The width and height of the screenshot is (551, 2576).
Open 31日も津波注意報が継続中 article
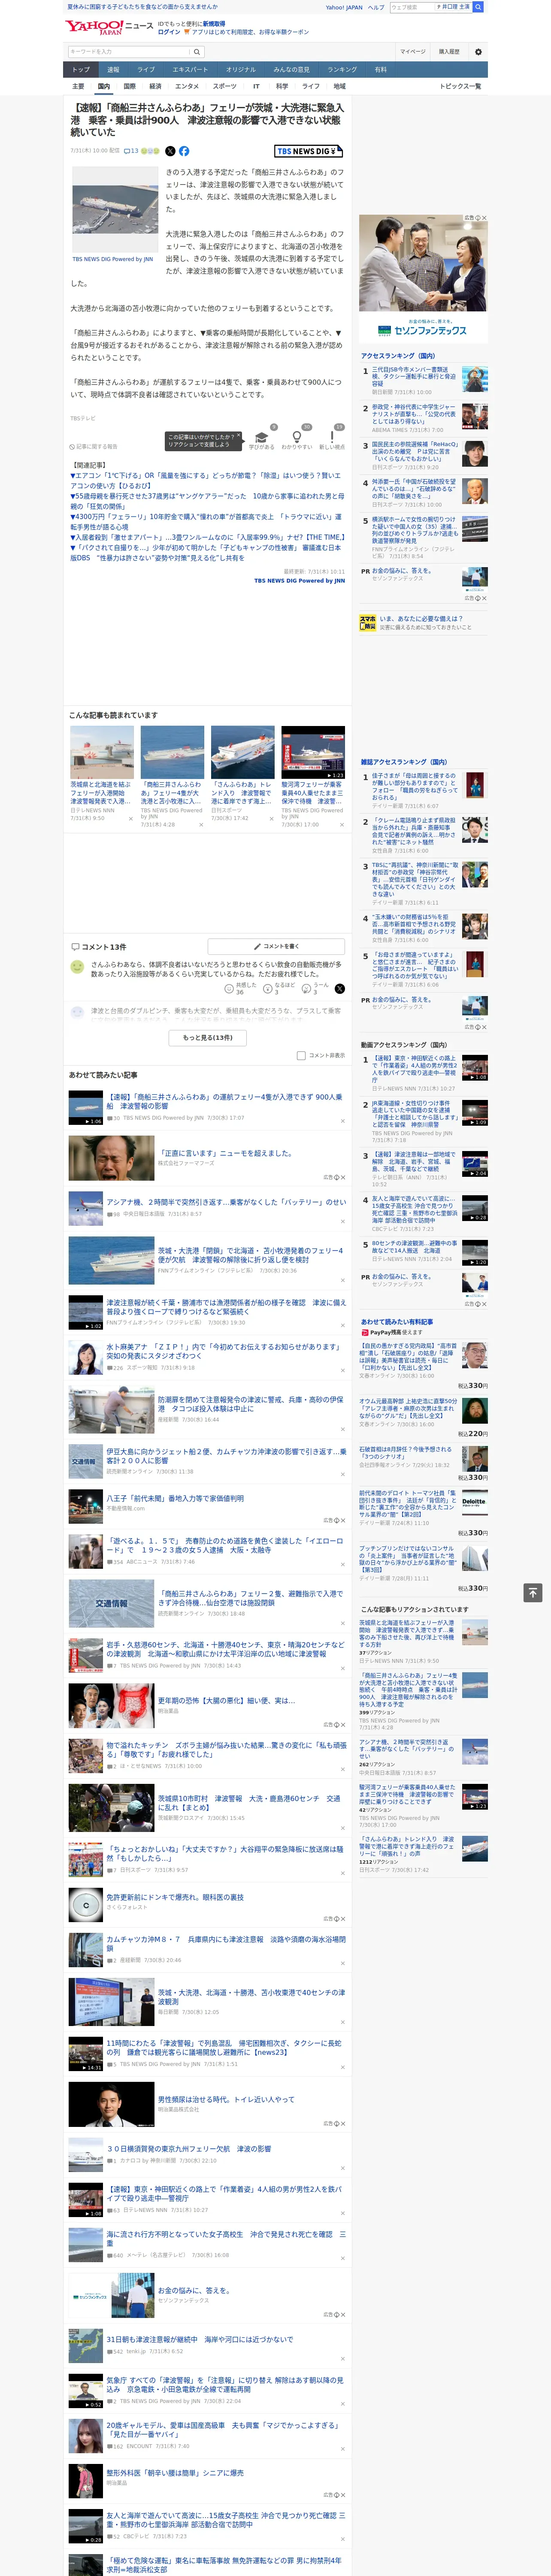point(200,2340)
